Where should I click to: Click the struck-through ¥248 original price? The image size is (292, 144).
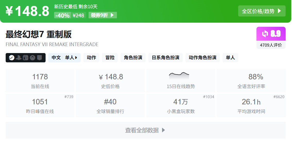78,15
